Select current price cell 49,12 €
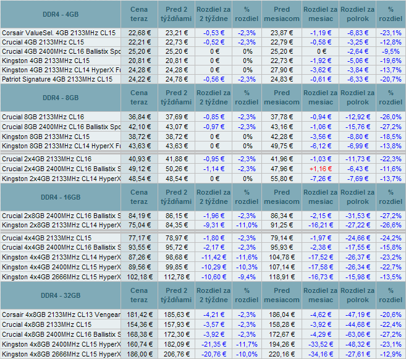This screenshot has width=406, height=359. pyautogui.click(x=139, y=169)
